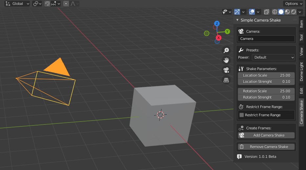Click the X axis on navigation gizmo

point(218,38)
